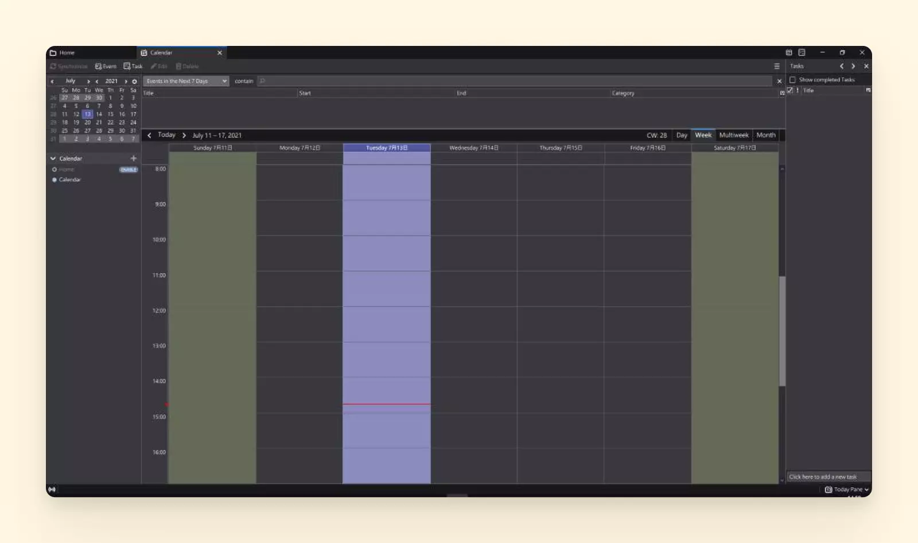Go to previous month in mini calendar

(x=52, y=82)
